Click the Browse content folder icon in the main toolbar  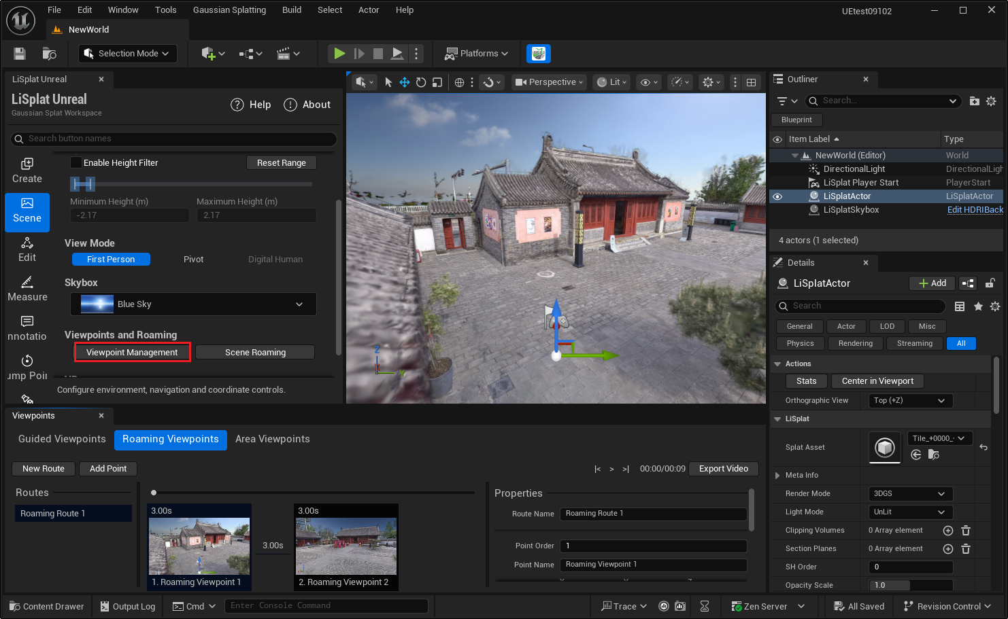point(49,54)
